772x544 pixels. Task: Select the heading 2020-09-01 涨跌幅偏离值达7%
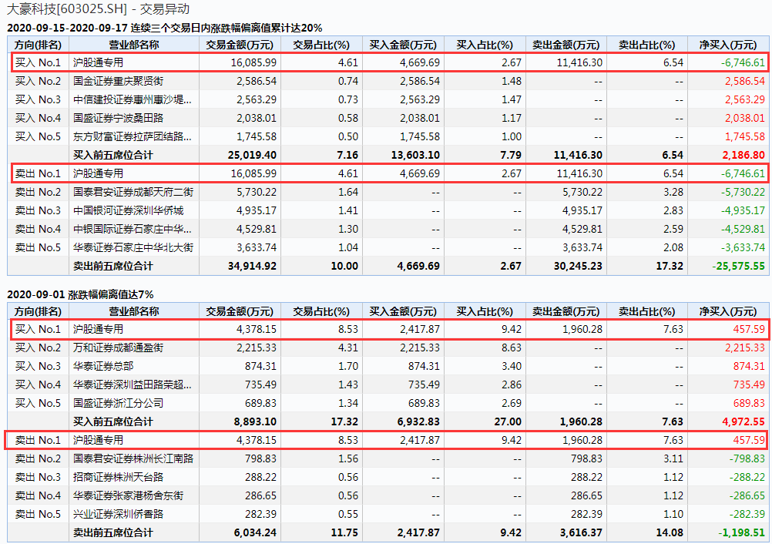tap(80, 294)
